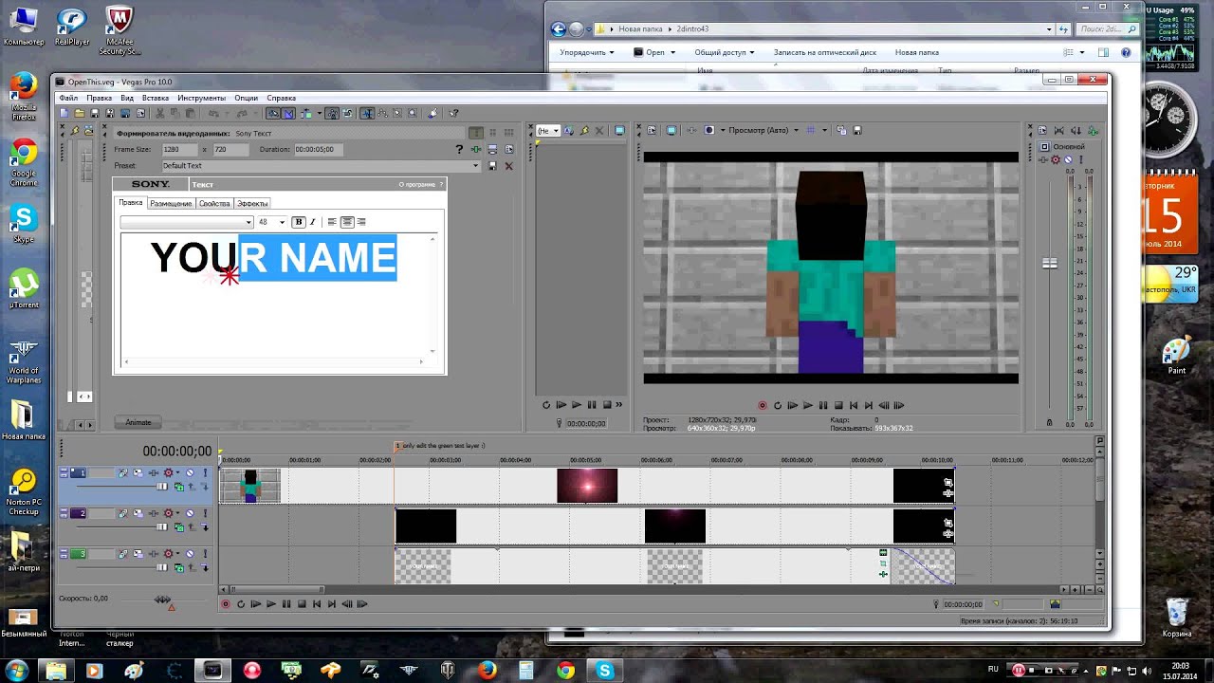
Task: Switch to the Размещение tab
Action: pyautogui.click(x=171, y=203)
